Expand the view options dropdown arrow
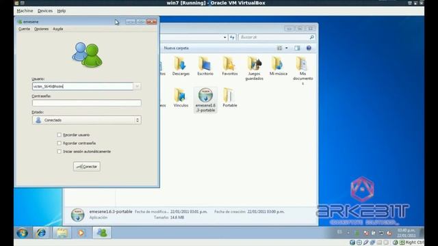The image size is (438, 246). 286,49
